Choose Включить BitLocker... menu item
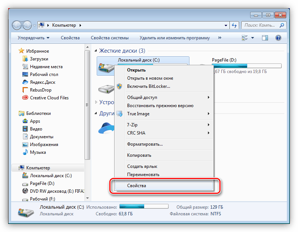Screen dimensions: 298x232 click(x=164, y=86)
